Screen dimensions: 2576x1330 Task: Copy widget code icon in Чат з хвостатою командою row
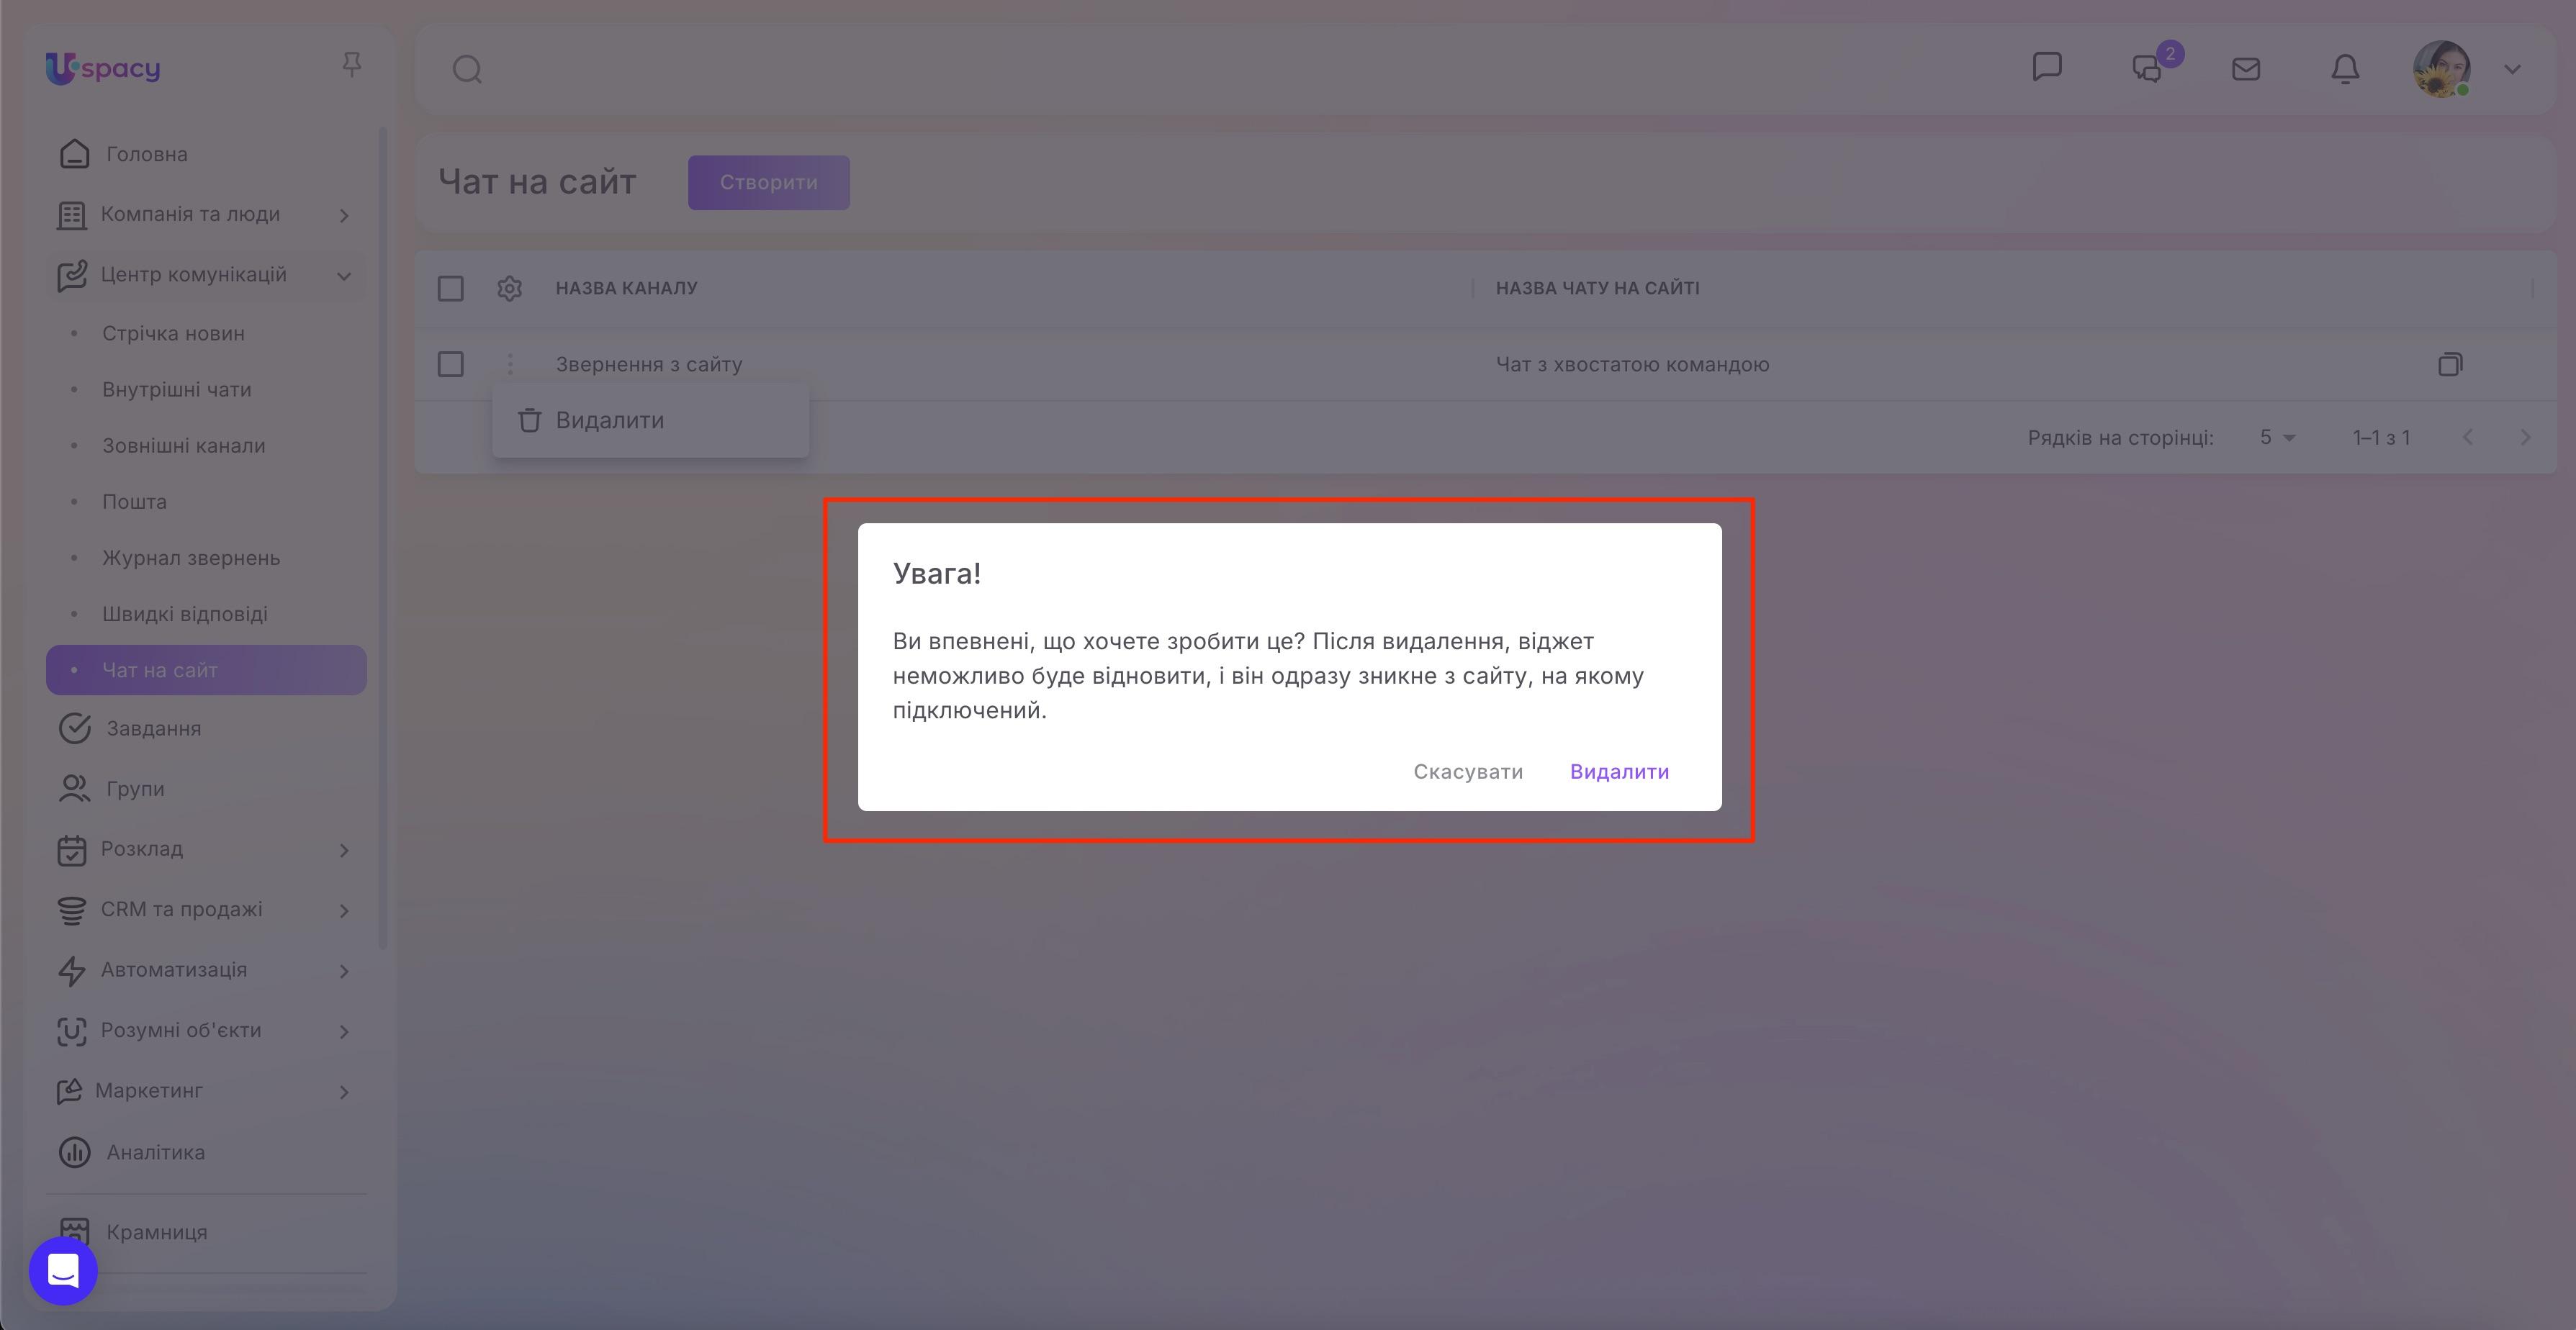(x=2450, y=364)
